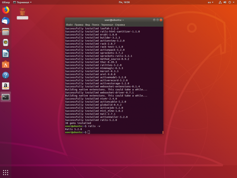Open the Файл menu
Image resolution: width=237 pixels, height=178 pixels.
69,25
